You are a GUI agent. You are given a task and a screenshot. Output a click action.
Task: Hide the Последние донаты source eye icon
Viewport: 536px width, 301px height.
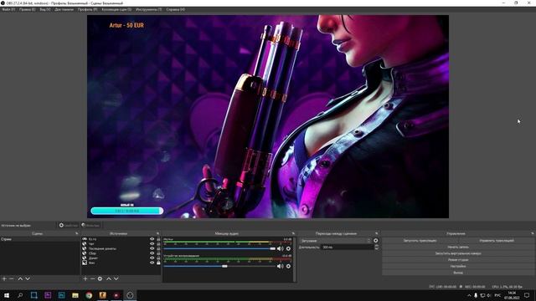click(152, 249)
